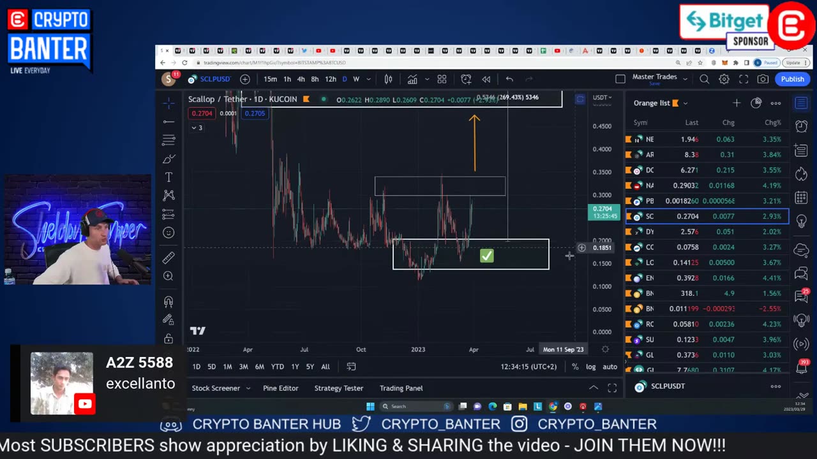Screen dimensions: 817x459
Task: Undo the last chart action
Action: pos(509,79)
